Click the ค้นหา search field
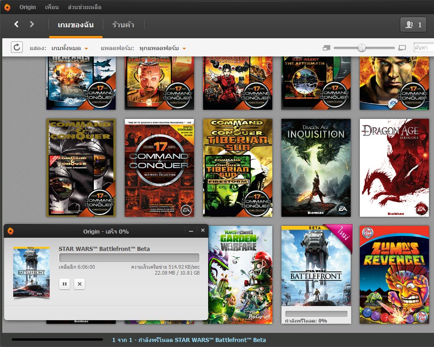This screenshot has width=434, height=347. pos(424,48)
